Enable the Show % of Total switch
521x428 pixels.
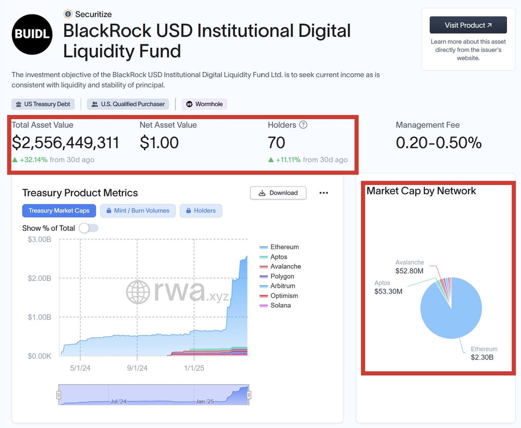point(89,228)
